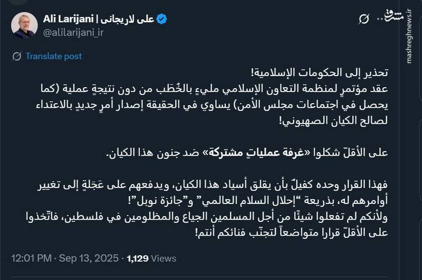The height and width of the screenshot is (280, 422).
Task: Click the Grok icon at top right
Action: pyautogui.click(x=363, y=20)
